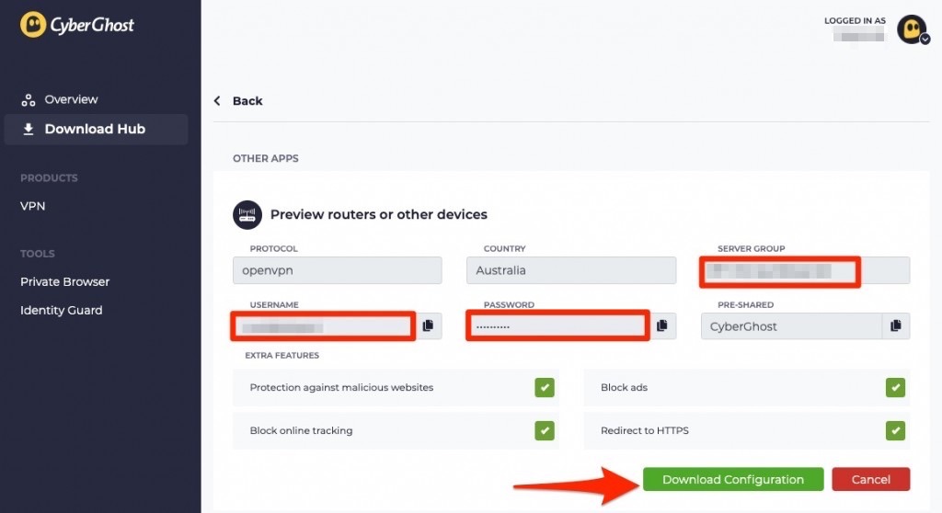Click the red Cancel button

coord(870,479)
